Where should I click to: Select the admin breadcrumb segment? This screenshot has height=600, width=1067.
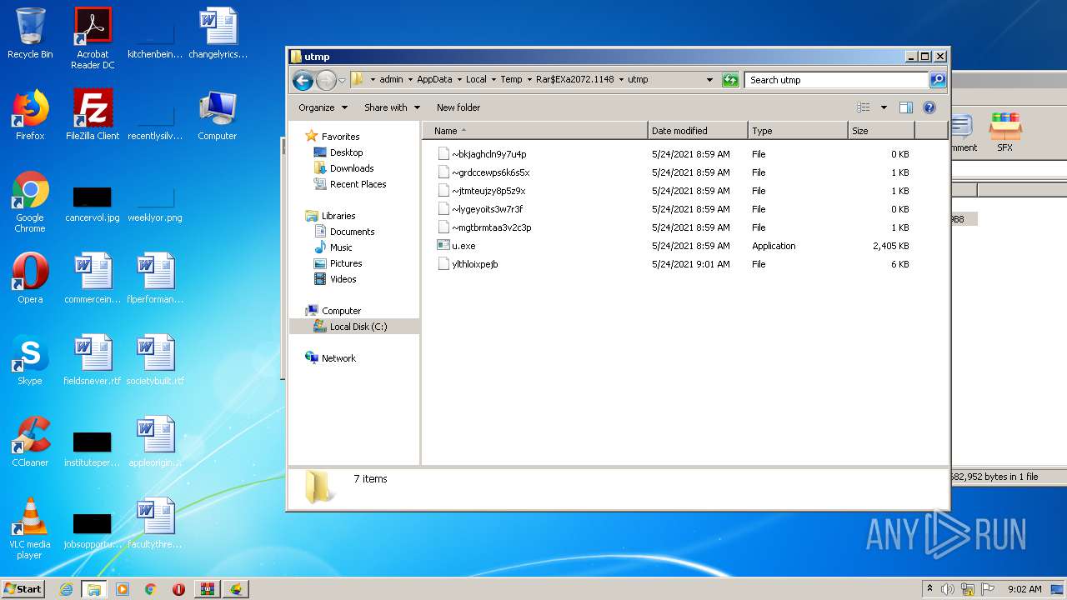tap(391, 80)
